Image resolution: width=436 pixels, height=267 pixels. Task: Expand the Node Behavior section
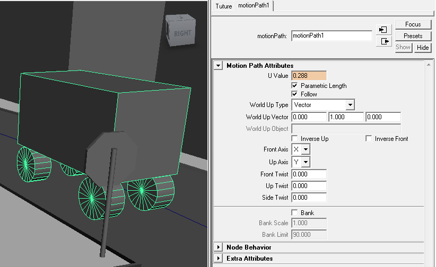[218, 247]
